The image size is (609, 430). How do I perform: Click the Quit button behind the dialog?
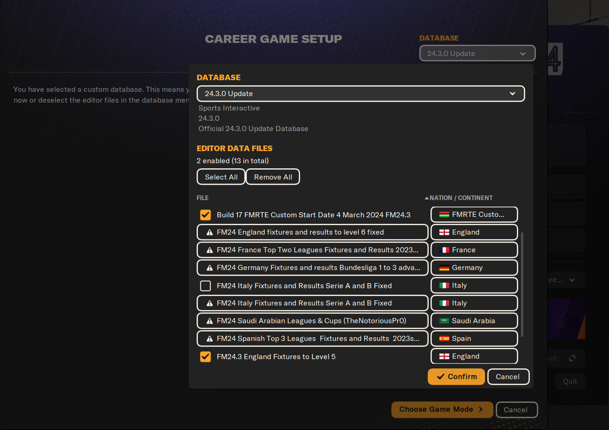point(570,381)
